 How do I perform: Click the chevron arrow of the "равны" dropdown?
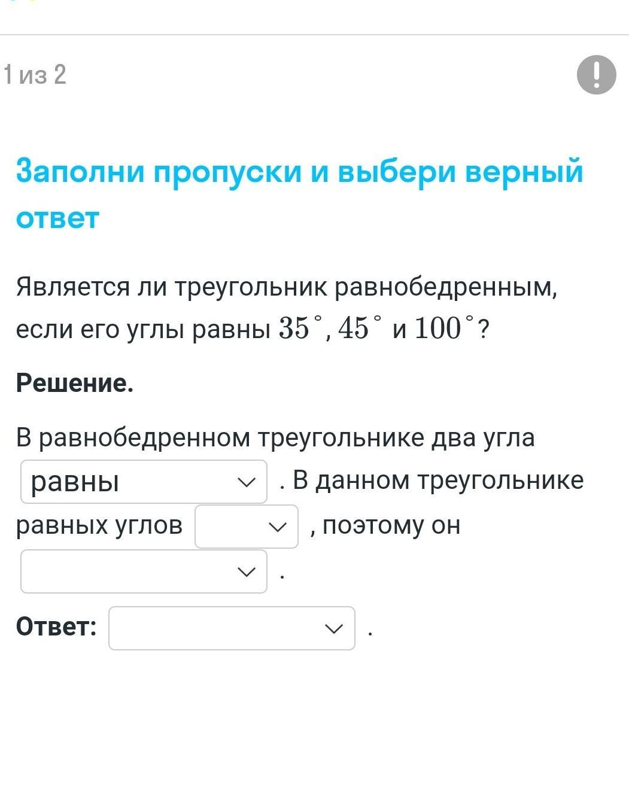coord(247,482)
